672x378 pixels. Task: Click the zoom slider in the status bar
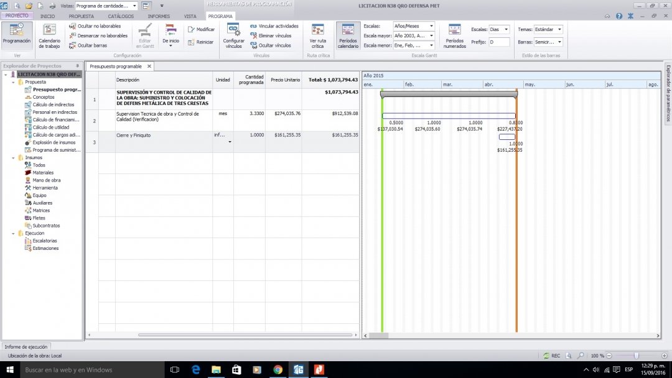[636, 356]
